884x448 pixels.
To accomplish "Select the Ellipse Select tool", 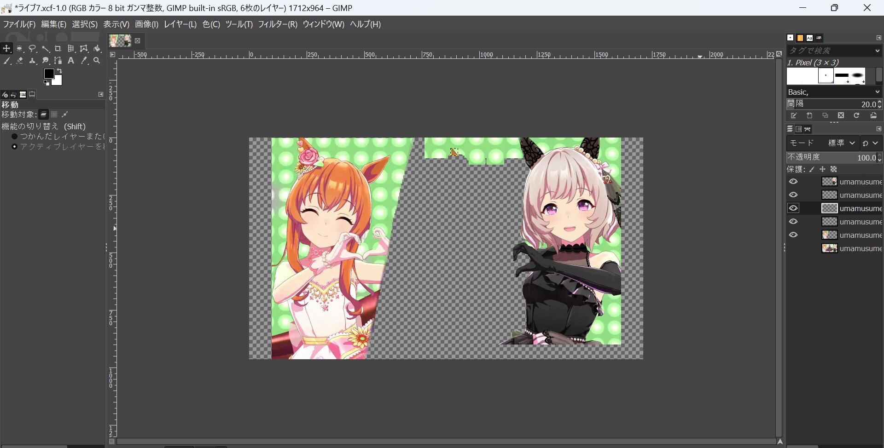I will tap(20, 48).
